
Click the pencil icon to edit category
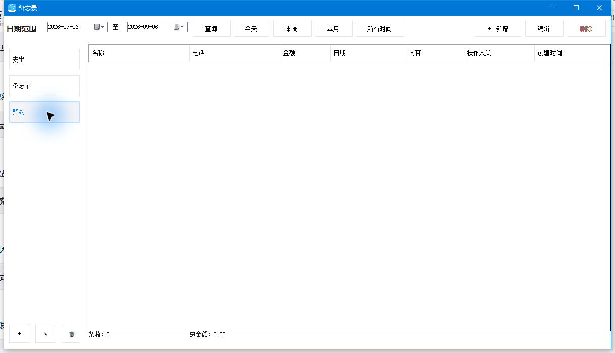pyautogui.click(x=46, y=334)
